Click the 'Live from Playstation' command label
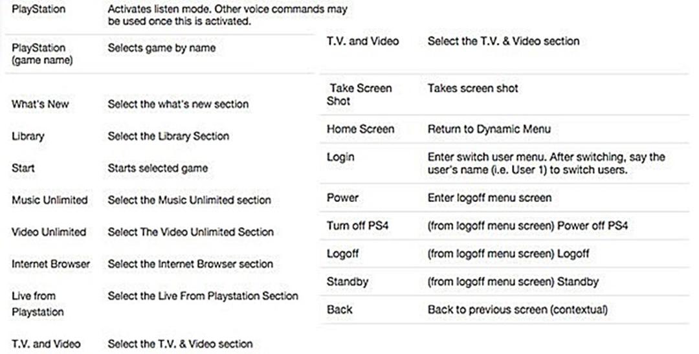 [38, 304]
